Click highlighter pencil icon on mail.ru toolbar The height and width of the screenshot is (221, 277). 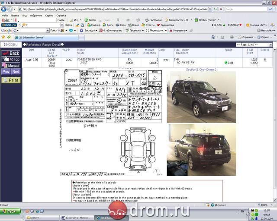(77, 25)
